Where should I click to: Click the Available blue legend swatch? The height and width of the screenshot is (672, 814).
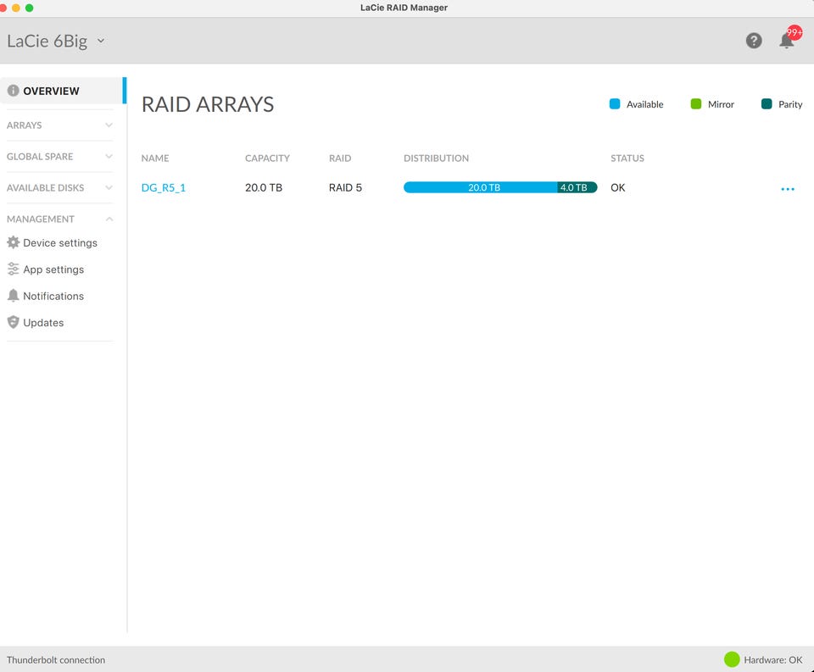(615, 104)
